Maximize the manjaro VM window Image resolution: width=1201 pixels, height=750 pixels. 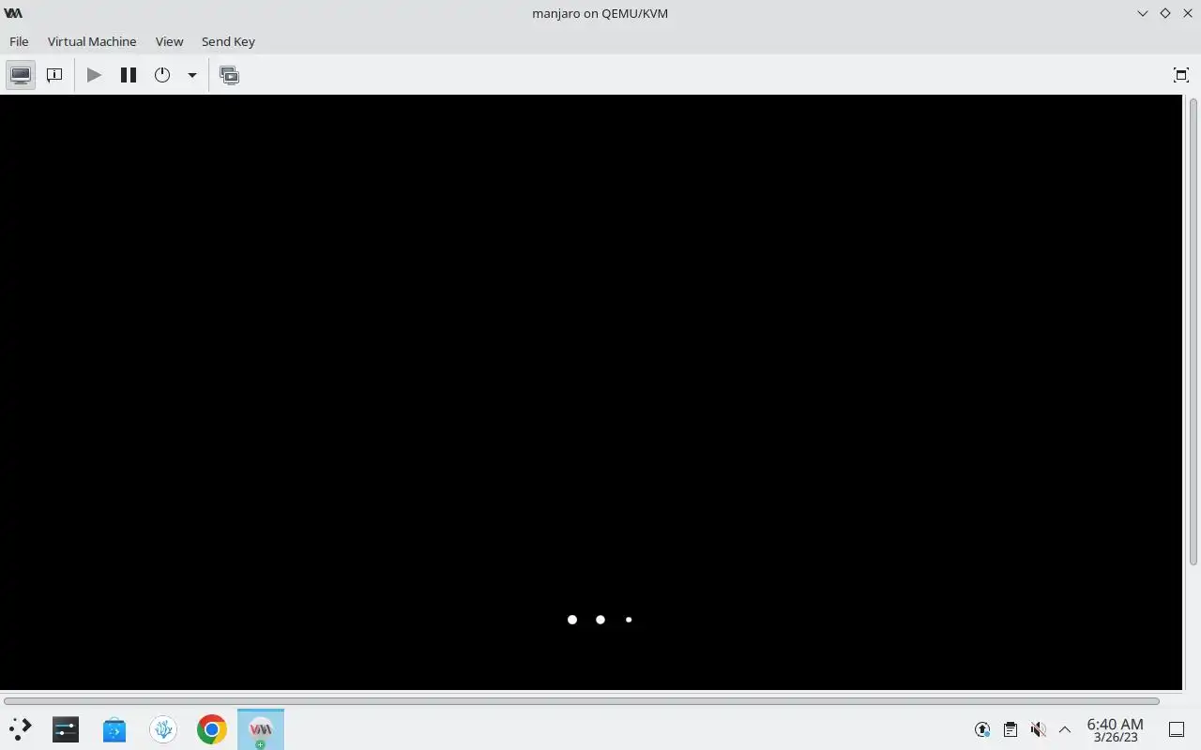click(x=1165, y=13)
